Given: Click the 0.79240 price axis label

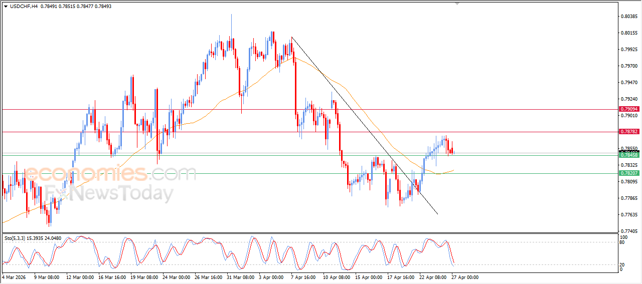Looking at the screenshot, I should click(x=629, y=99).
